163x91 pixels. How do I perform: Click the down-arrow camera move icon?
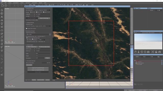pos(139,52)
